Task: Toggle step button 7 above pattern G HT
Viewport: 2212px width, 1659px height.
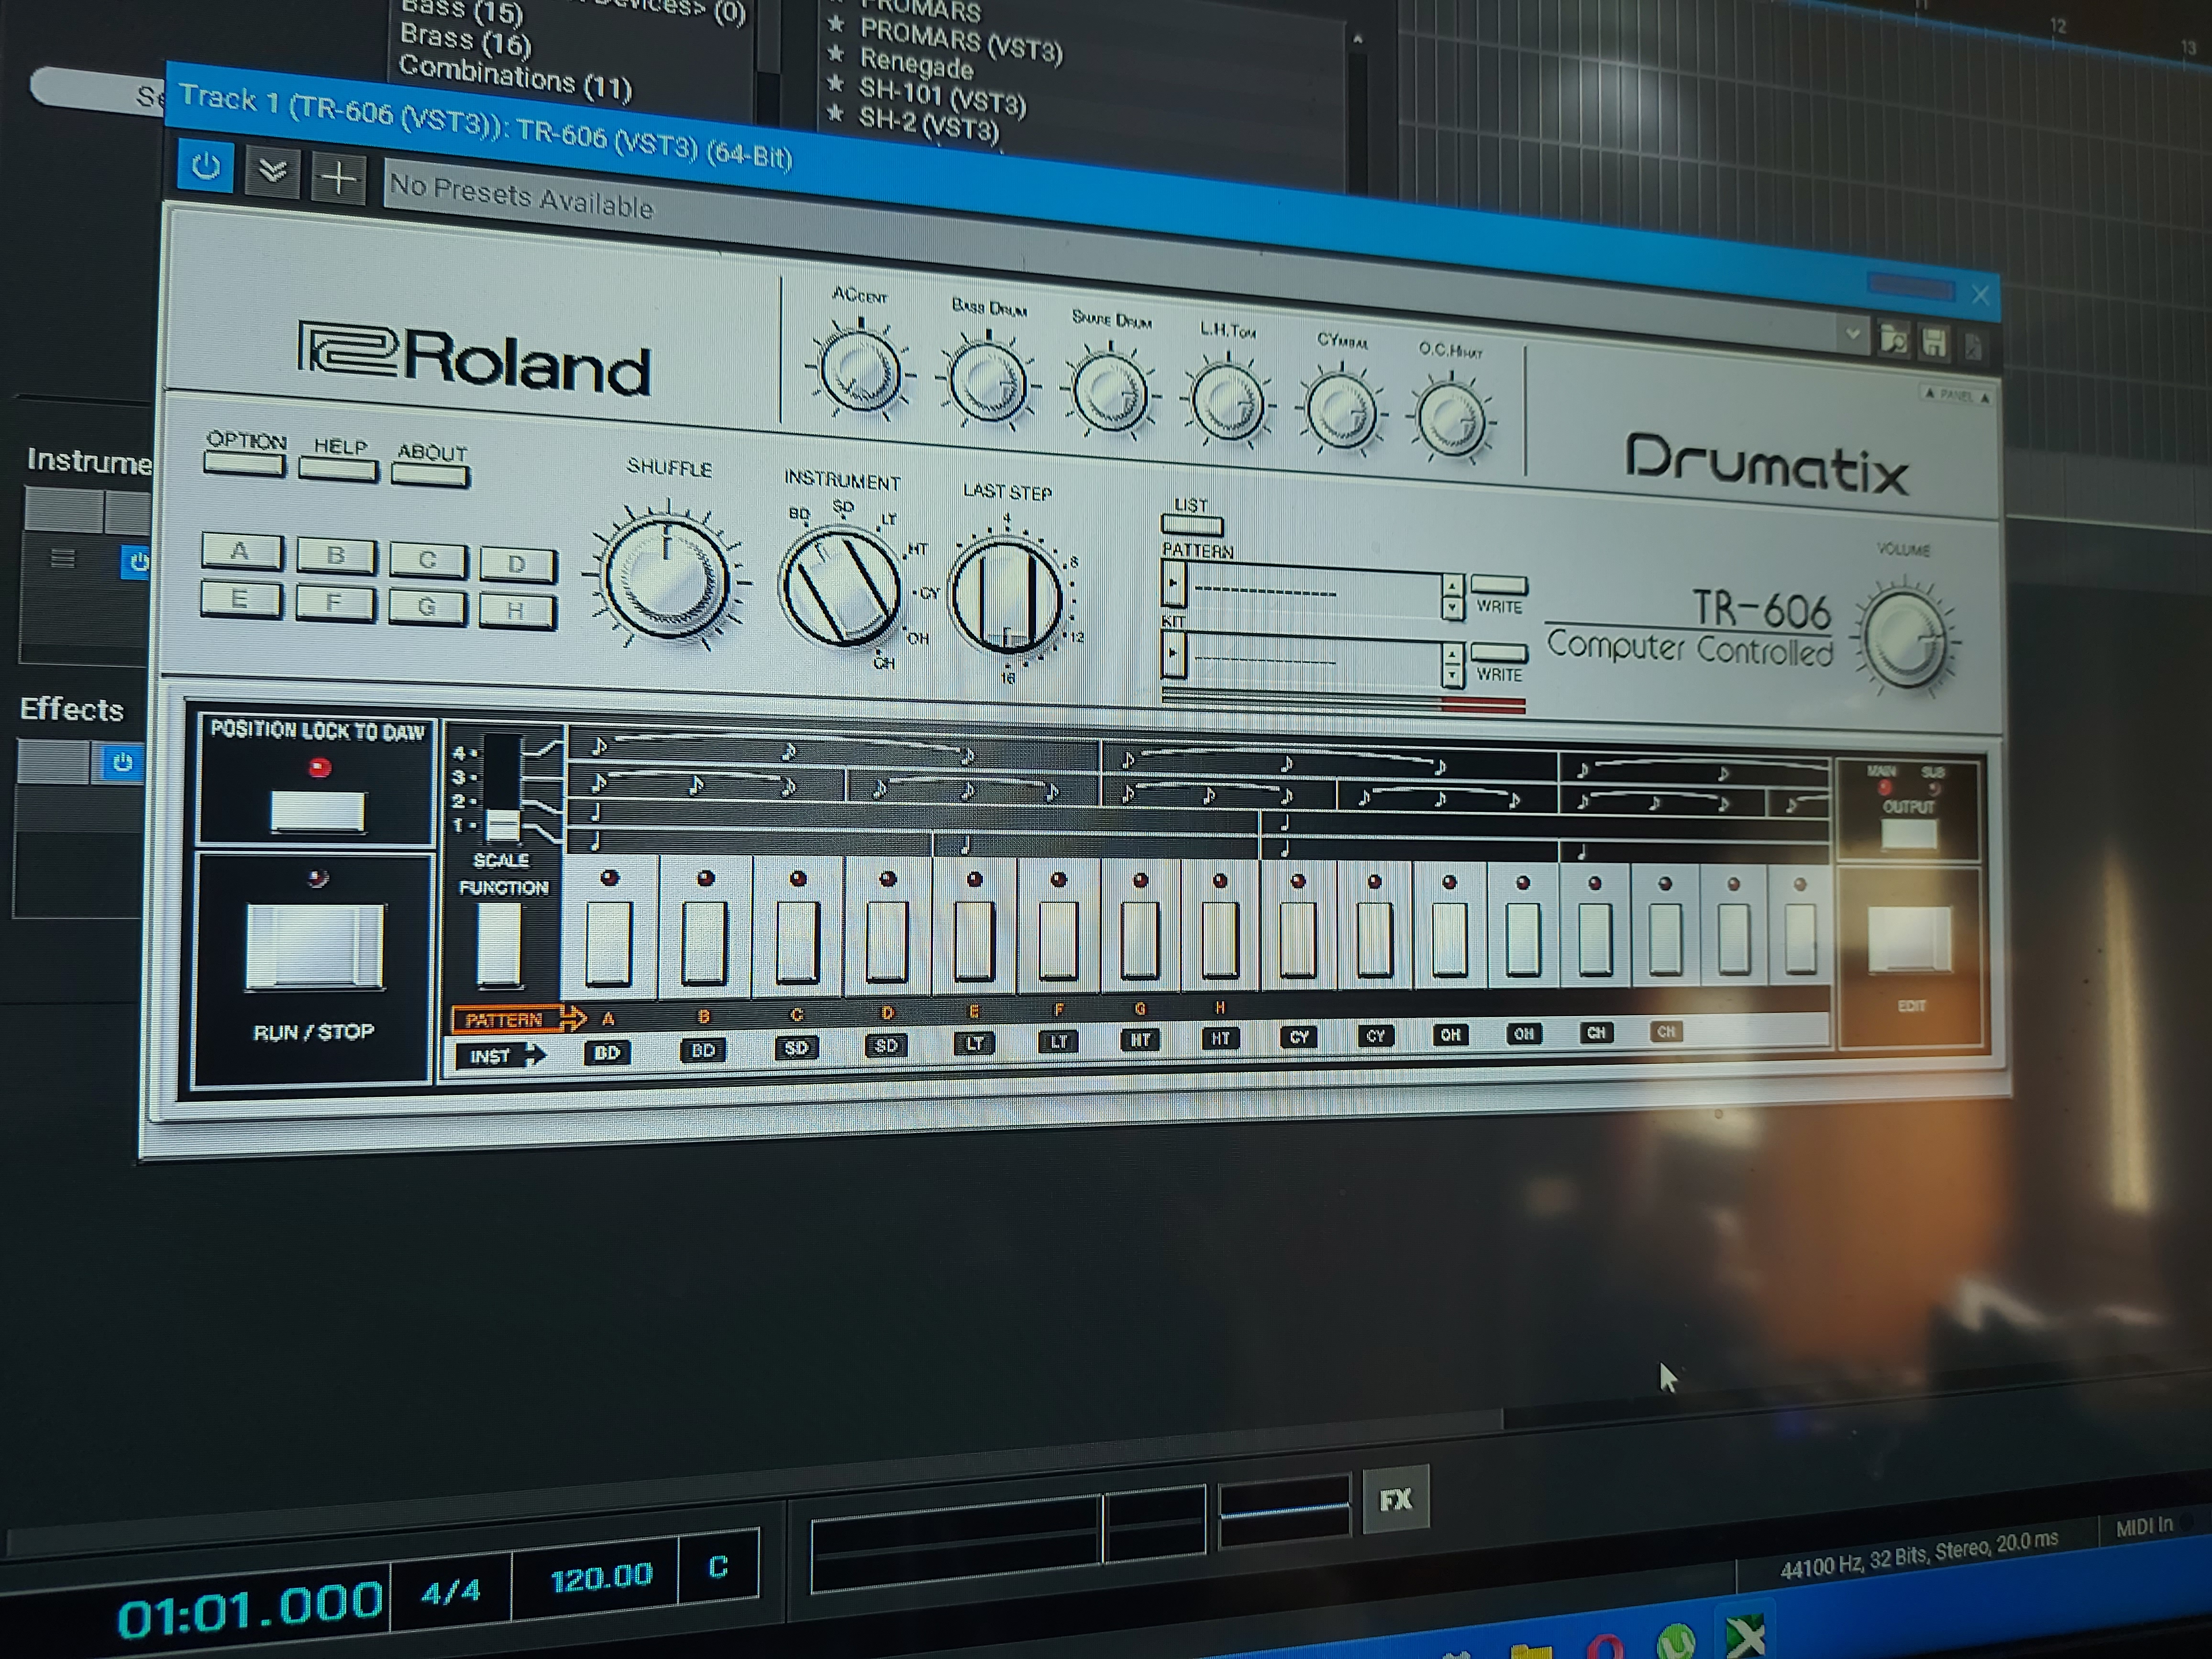Action: coord(1140,940)
